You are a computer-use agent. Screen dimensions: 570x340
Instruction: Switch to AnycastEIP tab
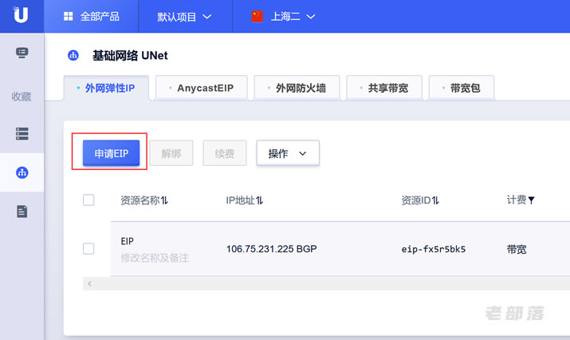click(x=202, y=88)
